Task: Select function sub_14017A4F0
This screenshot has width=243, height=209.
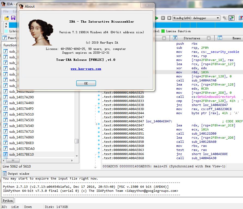Action: pos(21,109)
